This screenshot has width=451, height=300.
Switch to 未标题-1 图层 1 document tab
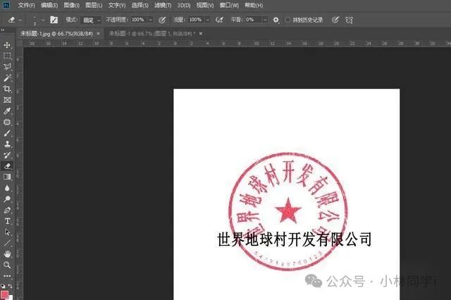pos(152,34)
